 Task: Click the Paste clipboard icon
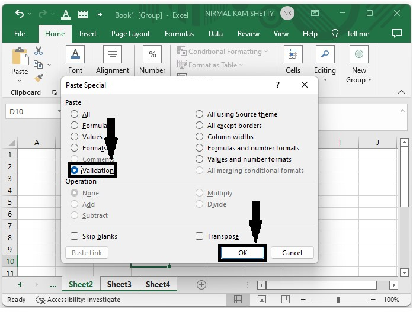coord(20,56)
